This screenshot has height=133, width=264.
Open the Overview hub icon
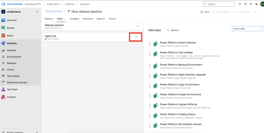click(3, 20)
